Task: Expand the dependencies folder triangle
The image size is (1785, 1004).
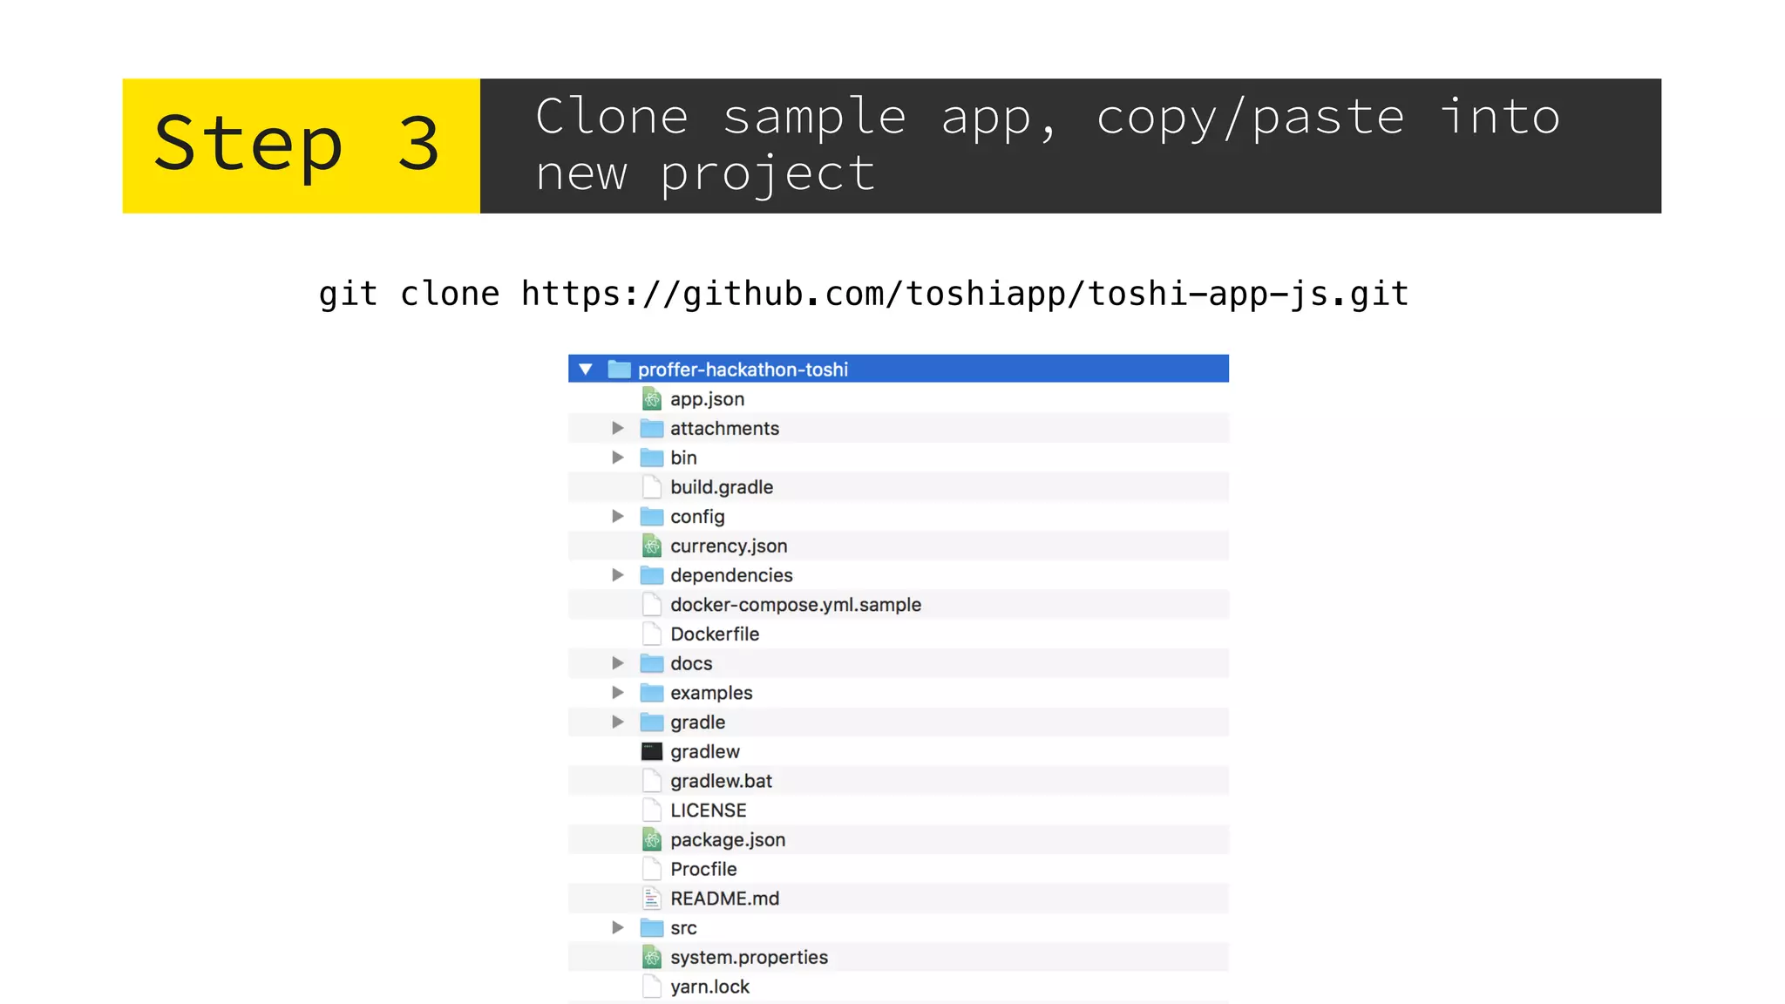Action: tap(618, 575)
